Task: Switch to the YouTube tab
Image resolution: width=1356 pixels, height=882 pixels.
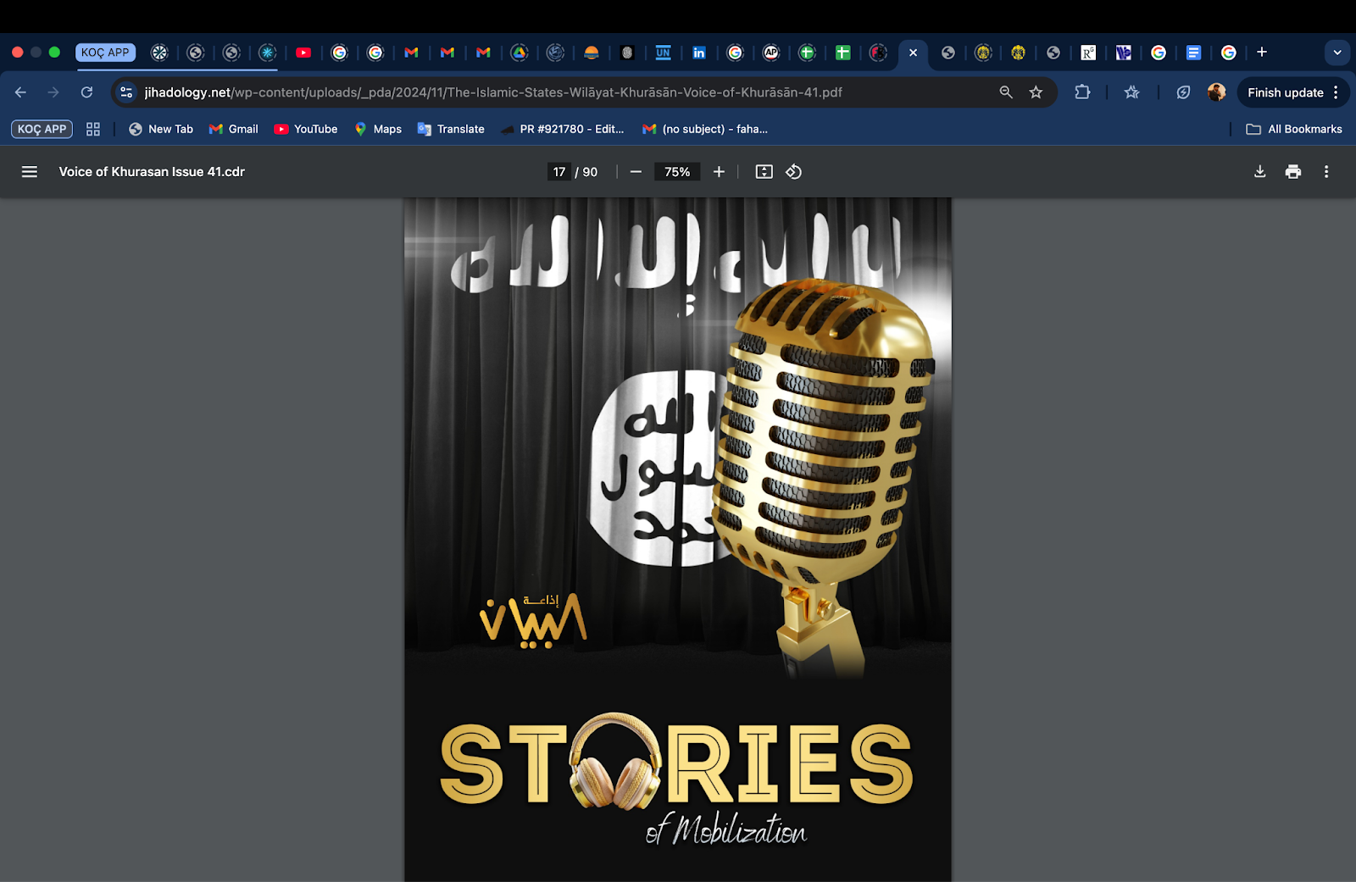Action: tap(303, 53)
